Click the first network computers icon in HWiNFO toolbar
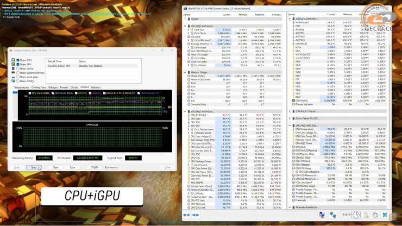Image resolution: width=402 pixels, height=226 pixels. (x=322, y=215)
